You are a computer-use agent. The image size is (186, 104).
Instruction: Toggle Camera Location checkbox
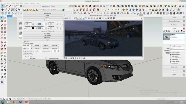171,53
